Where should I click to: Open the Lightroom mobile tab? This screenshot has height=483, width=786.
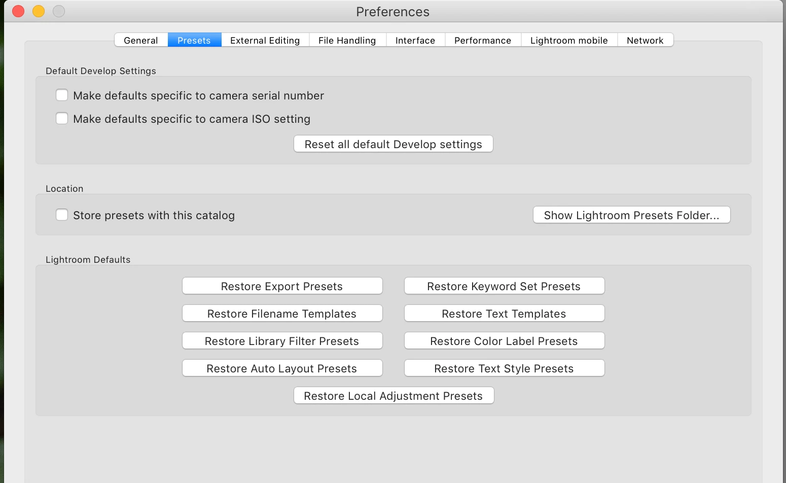[x=569, y=40]
